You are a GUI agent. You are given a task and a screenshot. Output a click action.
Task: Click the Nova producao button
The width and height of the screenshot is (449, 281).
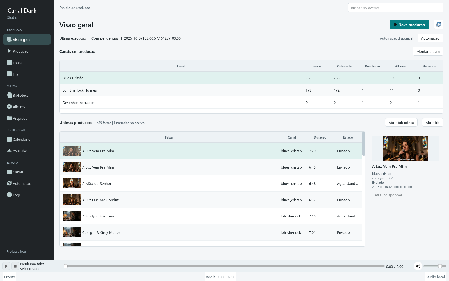click(409, 24)
